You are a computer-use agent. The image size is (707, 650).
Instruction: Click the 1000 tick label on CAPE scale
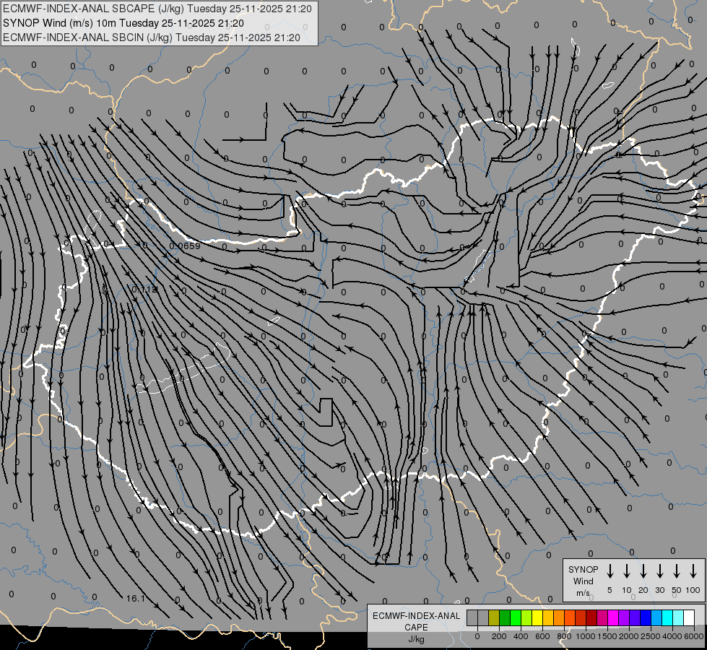pos(586,636)
